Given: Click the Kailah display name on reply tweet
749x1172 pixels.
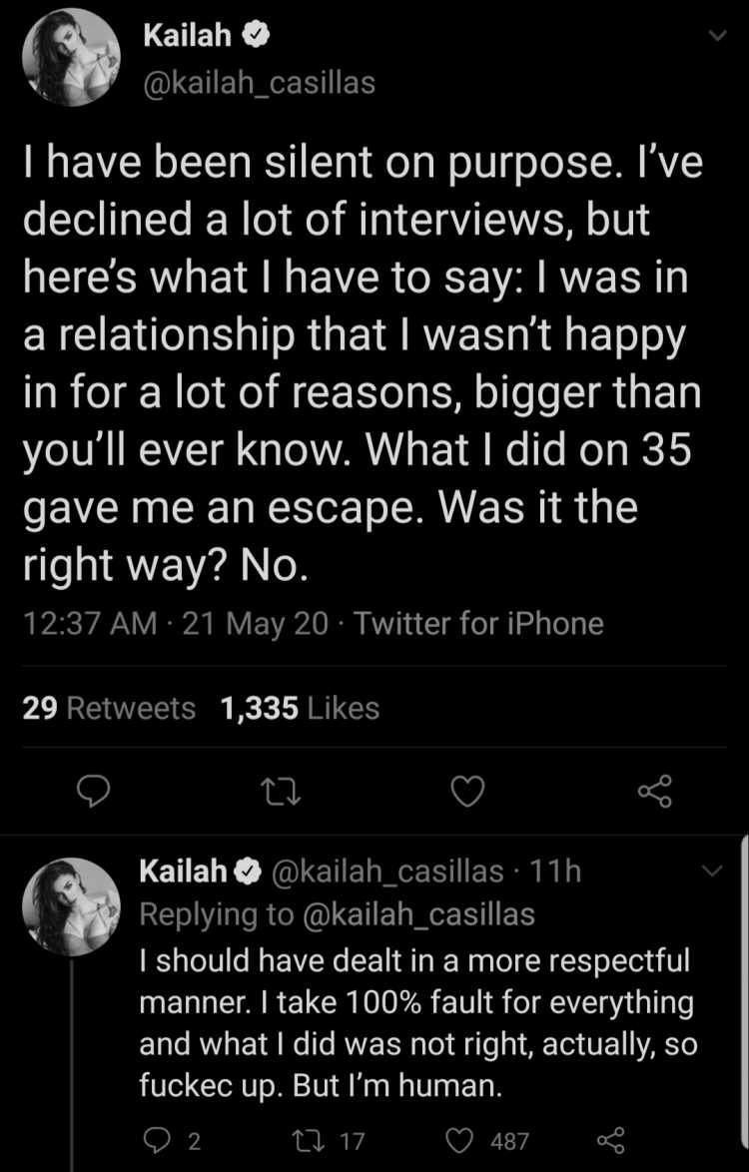Looking at the screenshot, I should point(183,871).
